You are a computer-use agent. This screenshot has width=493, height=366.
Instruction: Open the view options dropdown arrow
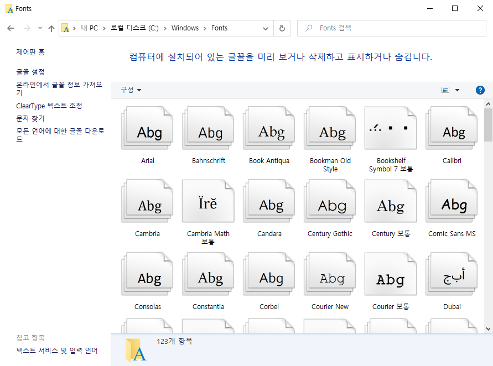(457, 90)
